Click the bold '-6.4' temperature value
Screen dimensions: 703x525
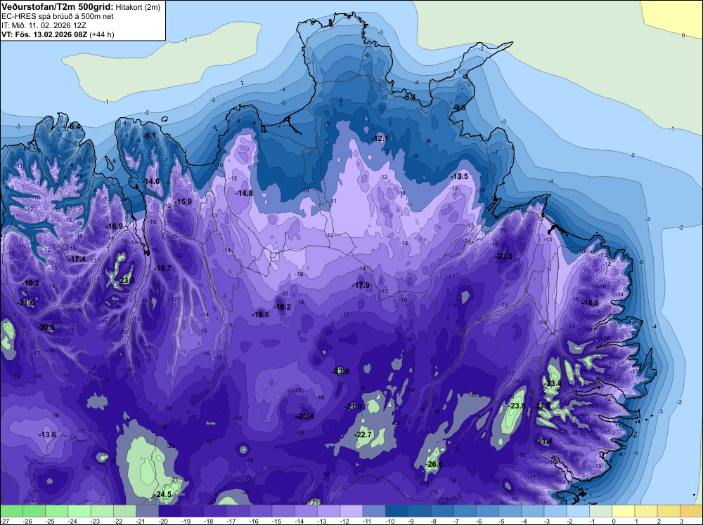pos(74,126)
